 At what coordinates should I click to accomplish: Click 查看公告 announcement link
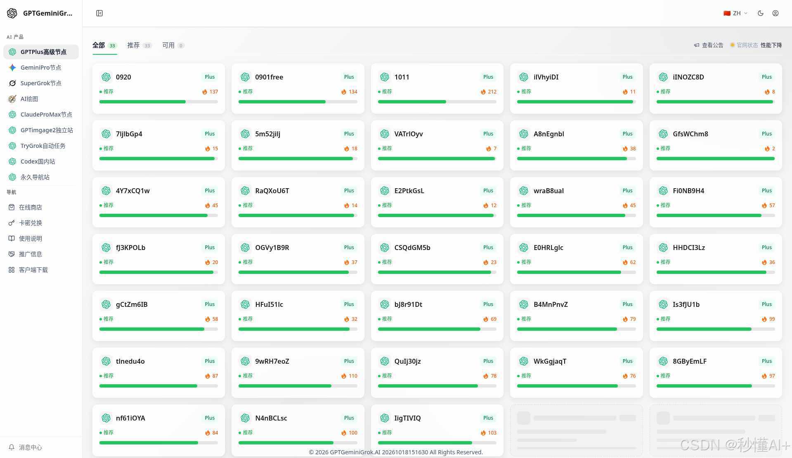pyautogui.click(x=709, y=45)
